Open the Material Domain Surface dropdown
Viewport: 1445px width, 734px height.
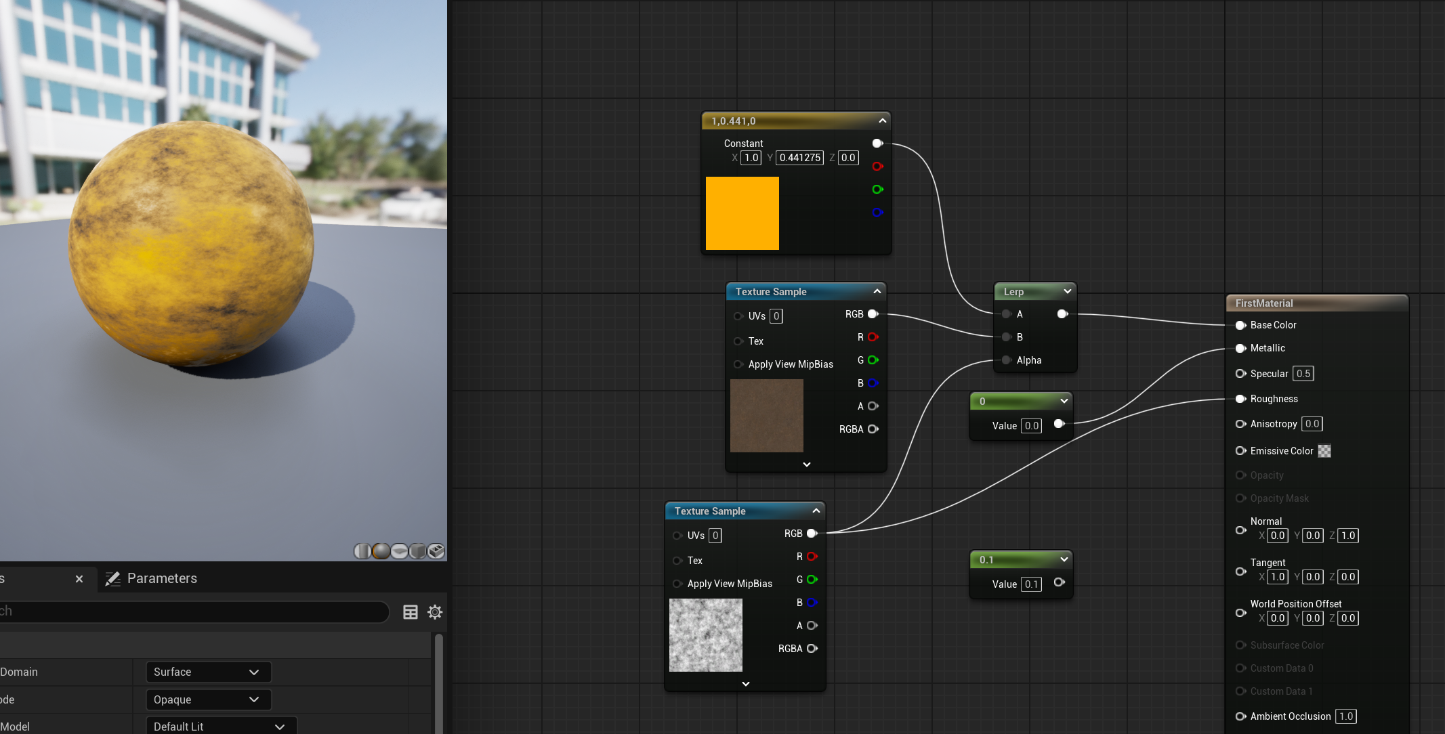tap(208, 672)
